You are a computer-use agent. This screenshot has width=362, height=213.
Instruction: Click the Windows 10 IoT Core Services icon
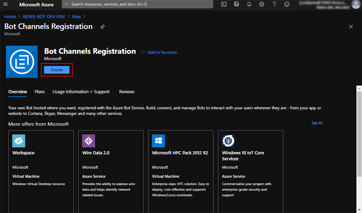(x=228, y=141)
